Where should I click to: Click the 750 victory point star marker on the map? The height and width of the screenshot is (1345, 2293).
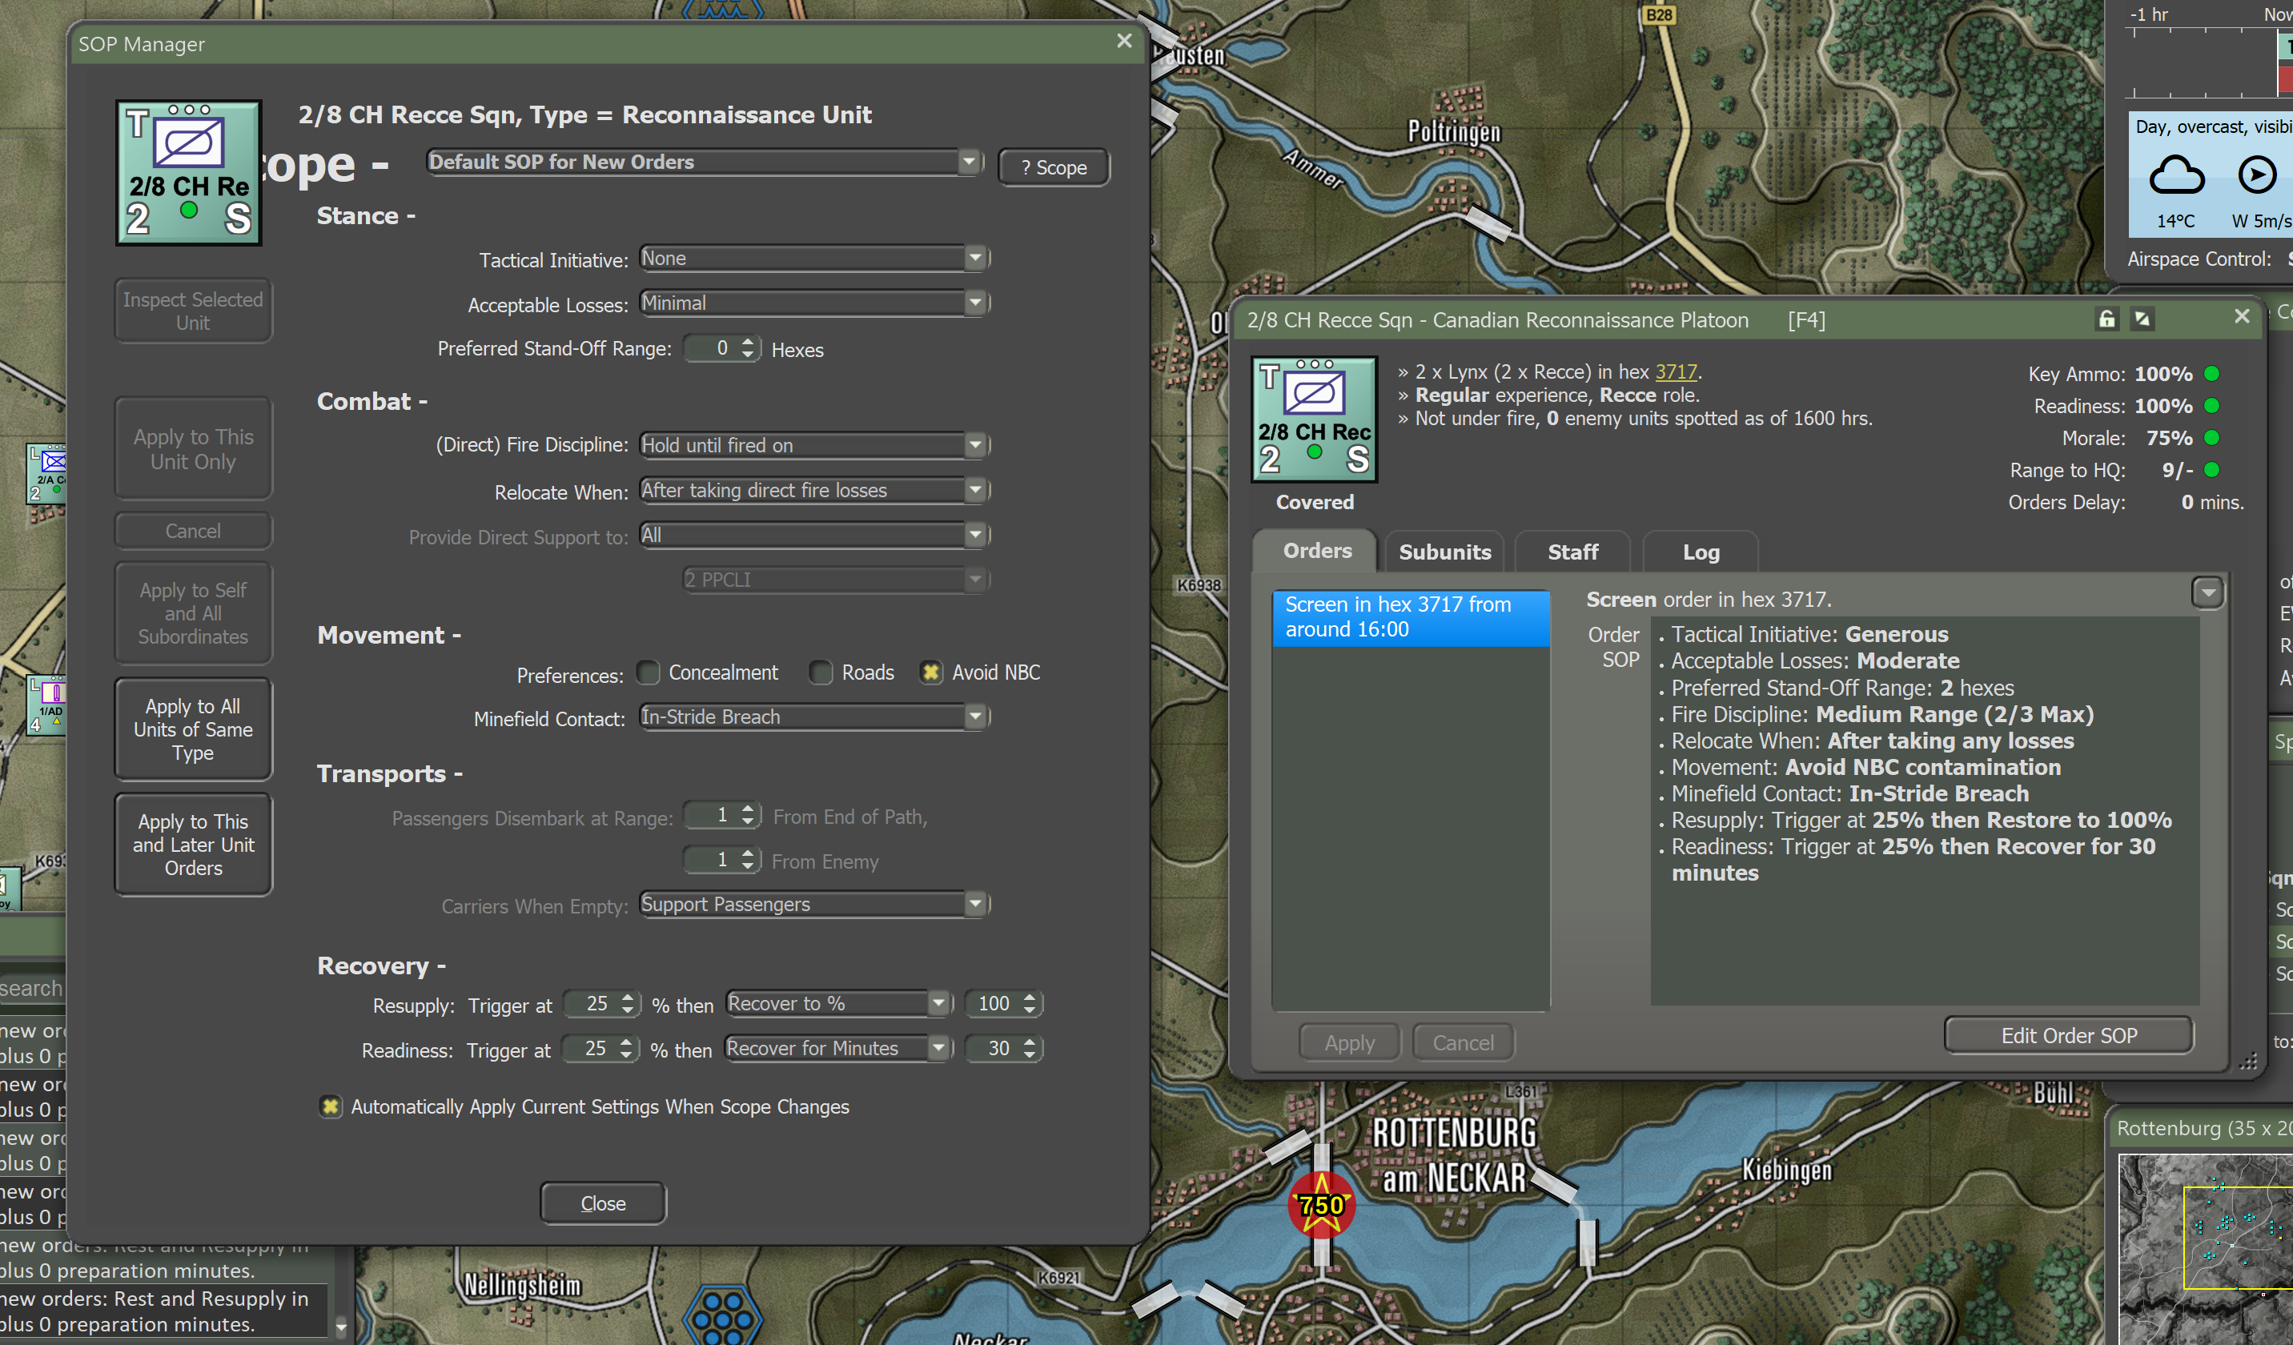coord(1321,1206)
